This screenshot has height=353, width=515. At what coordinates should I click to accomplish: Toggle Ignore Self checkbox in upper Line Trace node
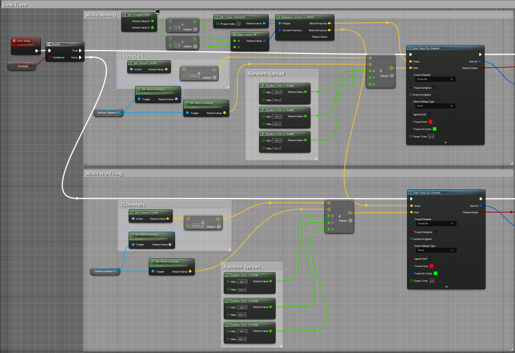tap(430, 114)
